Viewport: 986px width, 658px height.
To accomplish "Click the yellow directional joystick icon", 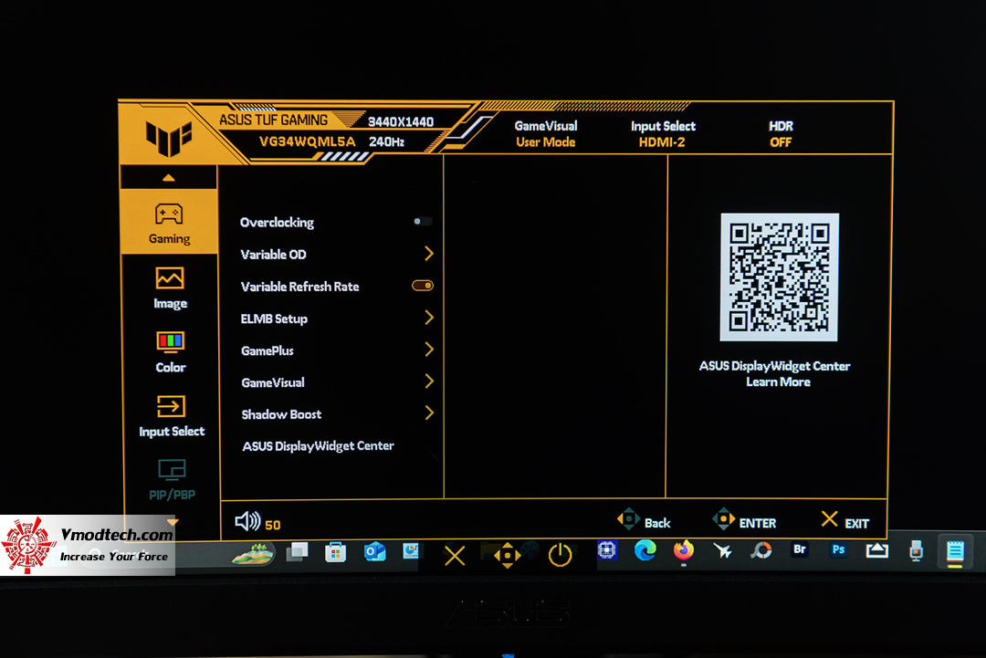I will coord(507,556).
